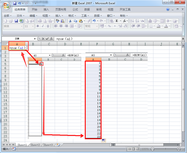Image resolution: width=187 pixels, height=153 pixels.
Task: Open the font name dropdown 宋体
Action: [22, 26]
